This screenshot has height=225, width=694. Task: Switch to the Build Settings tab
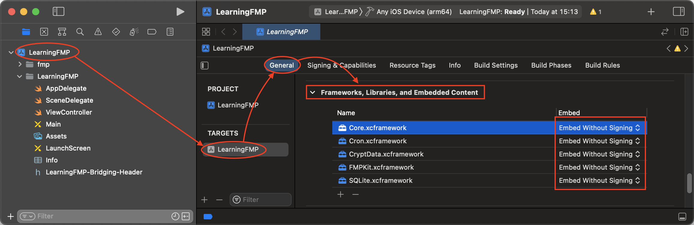click(496, 65)
